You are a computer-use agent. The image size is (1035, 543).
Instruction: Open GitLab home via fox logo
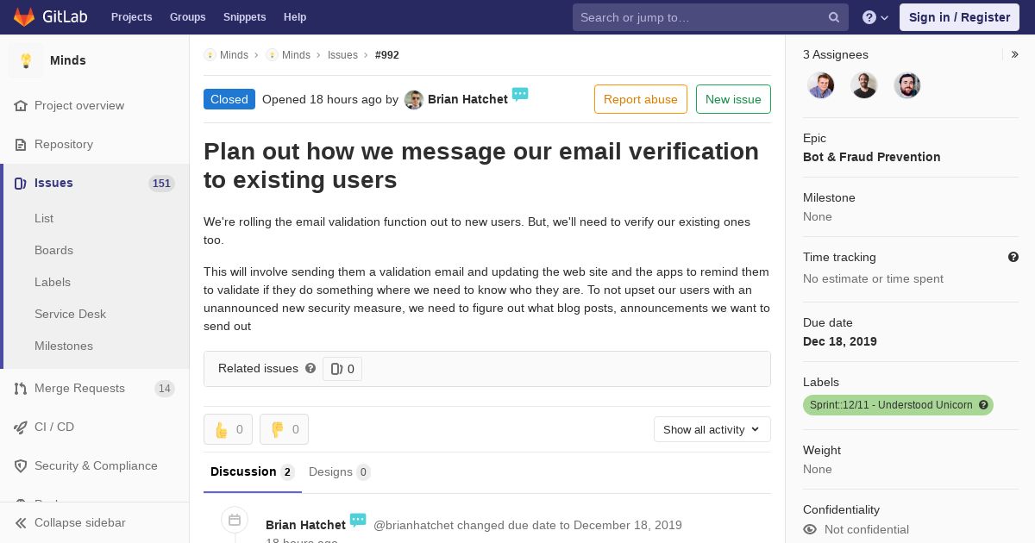tap(24, 16)
